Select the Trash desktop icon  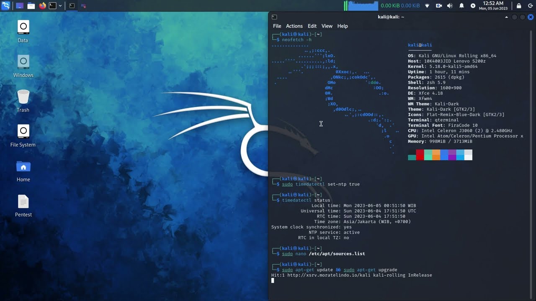[x=23, y=101]
